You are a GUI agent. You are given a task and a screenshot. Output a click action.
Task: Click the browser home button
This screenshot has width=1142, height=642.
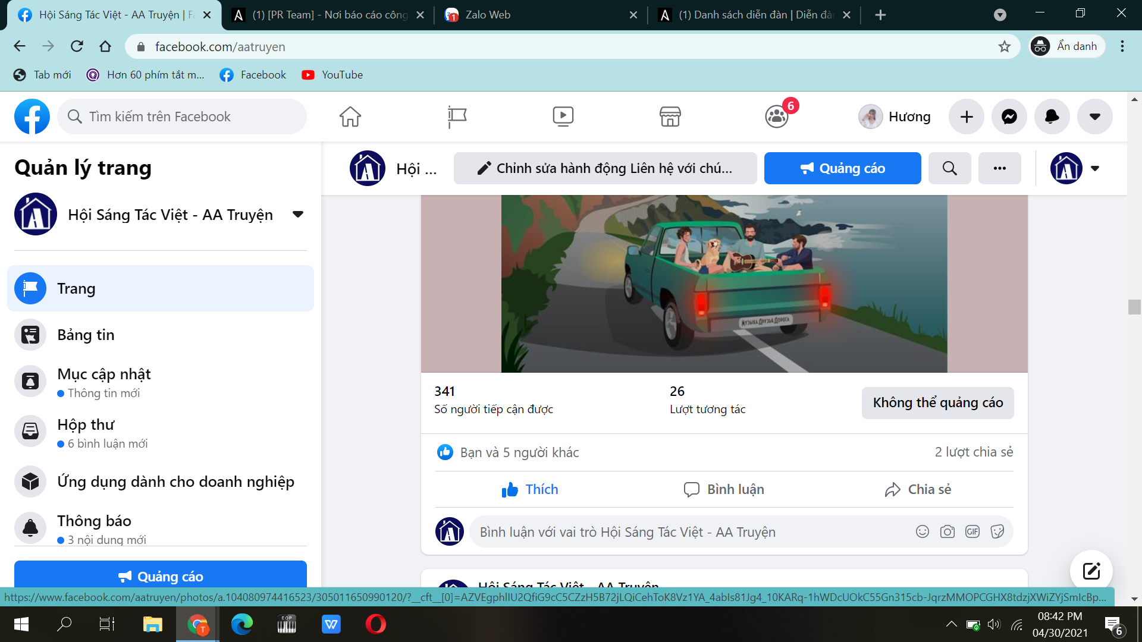(105, 46)
